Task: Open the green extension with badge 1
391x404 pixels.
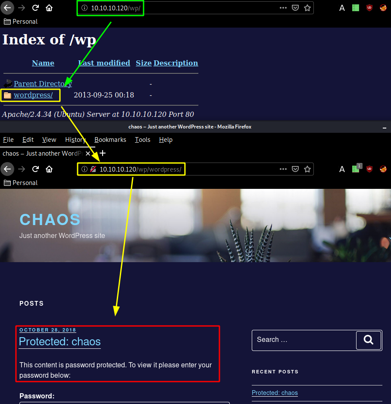Action: point(357,168)
